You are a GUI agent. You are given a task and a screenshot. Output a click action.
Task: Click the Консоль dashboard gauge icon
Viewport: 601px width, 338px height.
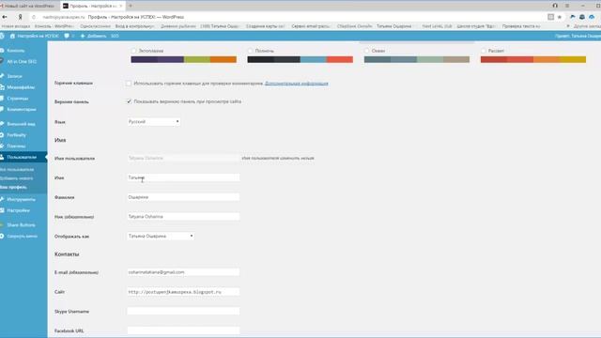point(2,51)
